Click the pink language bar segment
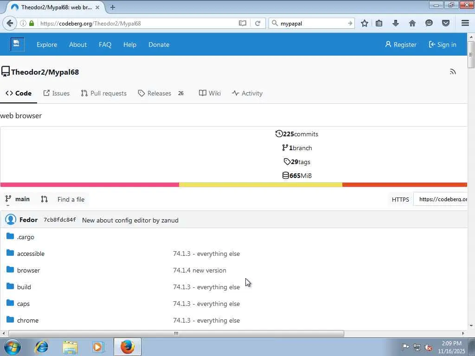475x356 pixels. 90,184
